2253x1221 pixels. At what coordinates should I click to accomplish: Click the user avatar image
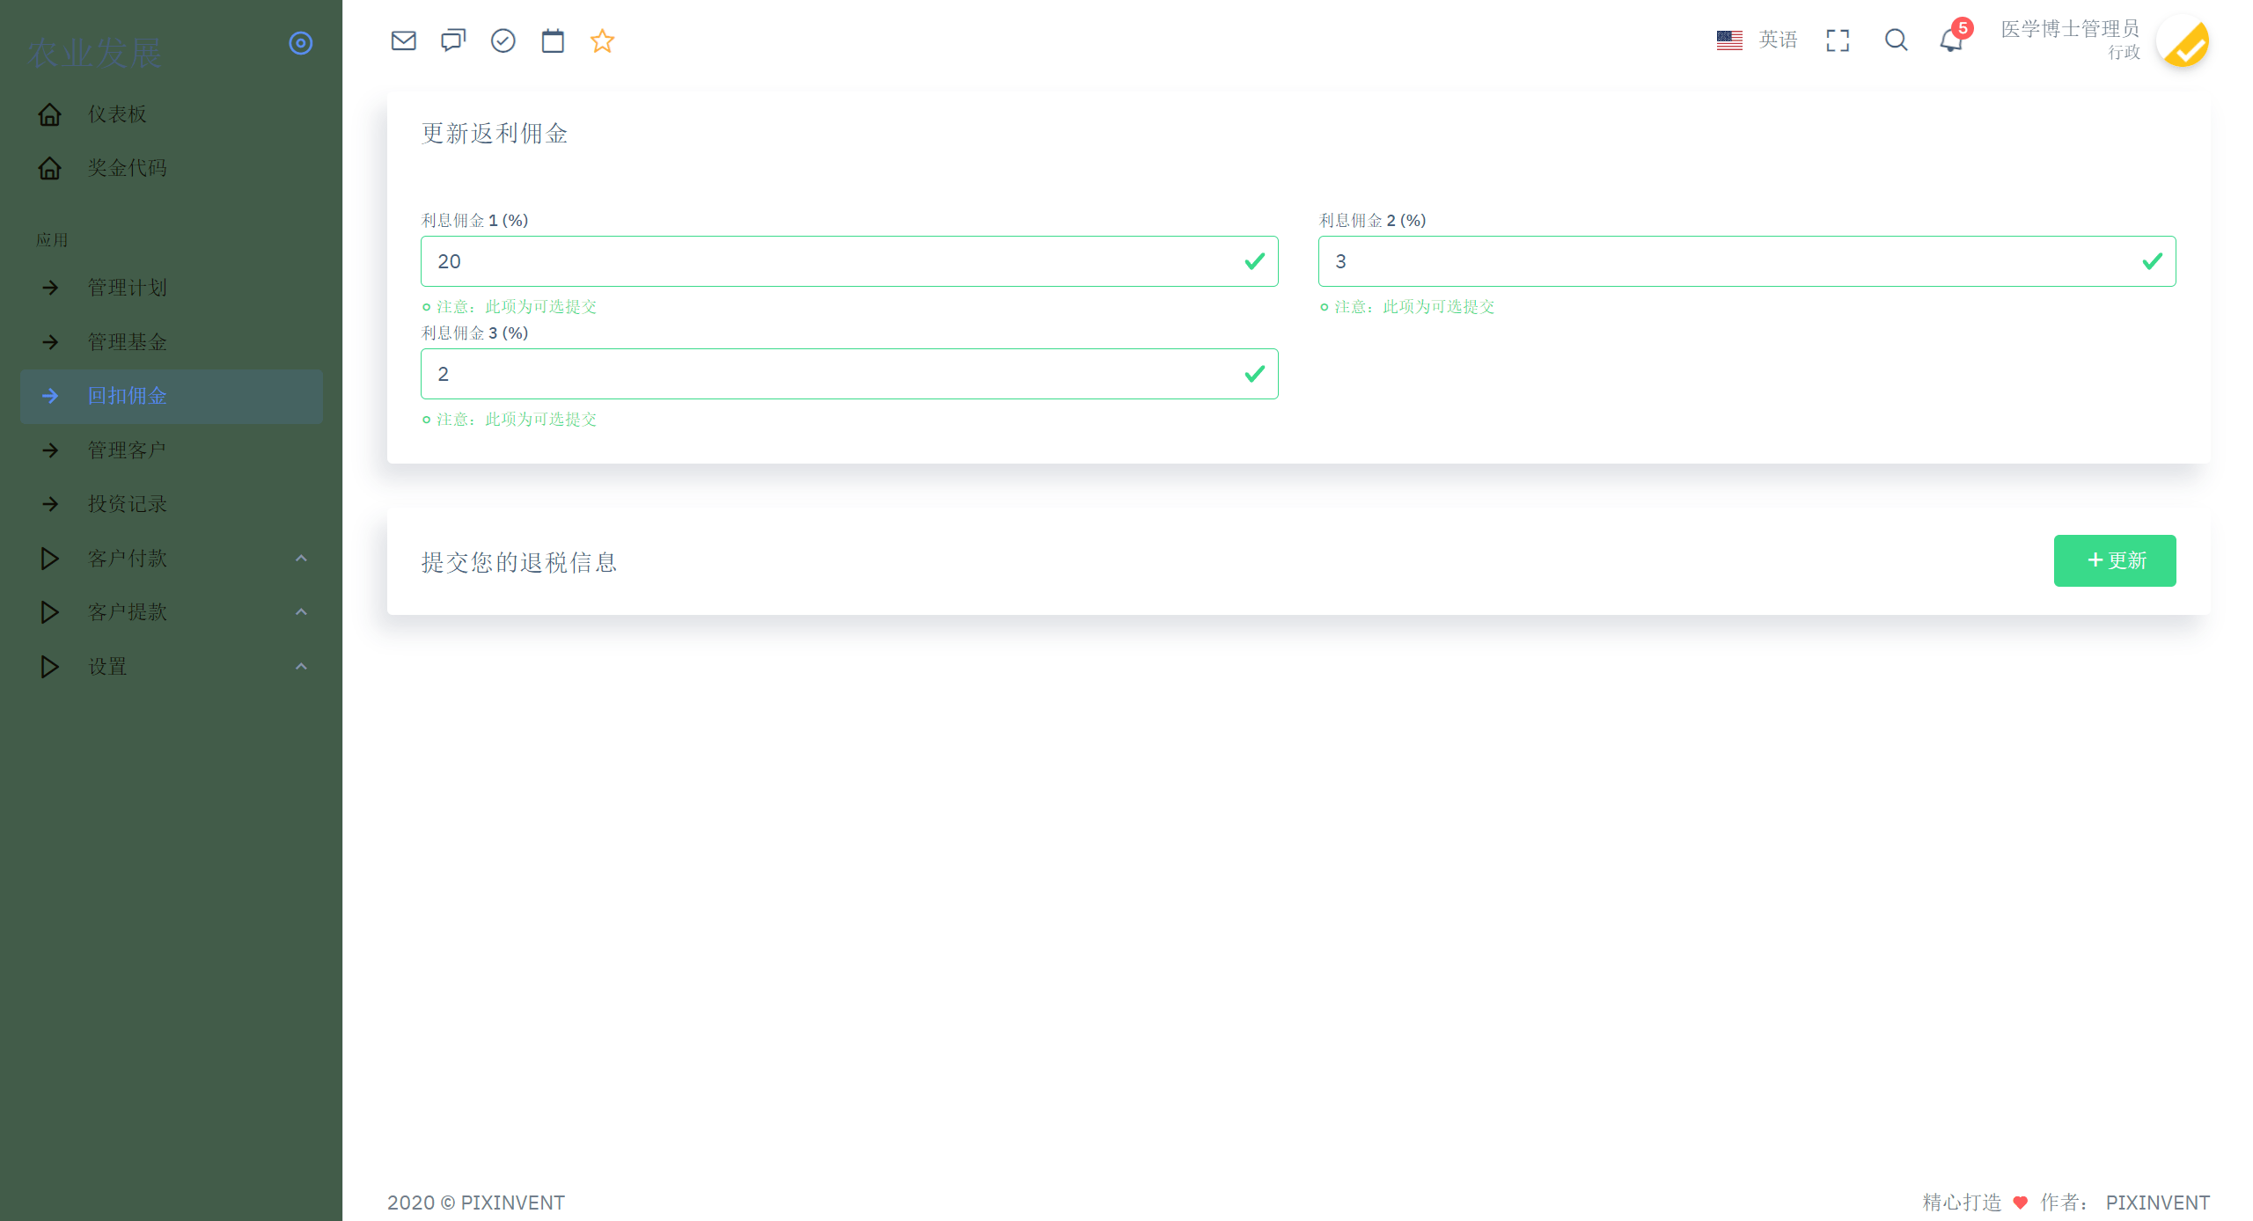coord(2183,40)
